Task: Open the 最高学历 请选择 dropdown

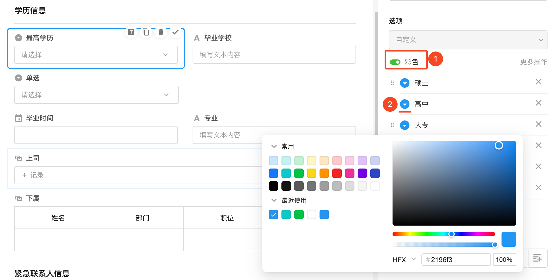Action: click(96, 55)
